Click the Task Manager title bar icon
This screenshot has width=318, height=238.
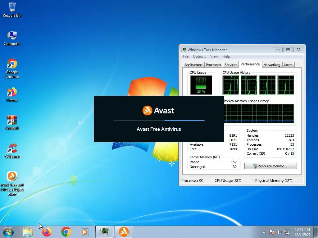184,50
